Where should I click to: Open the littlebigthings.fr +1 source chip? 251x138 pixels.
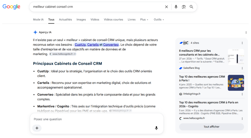point(120,111)
